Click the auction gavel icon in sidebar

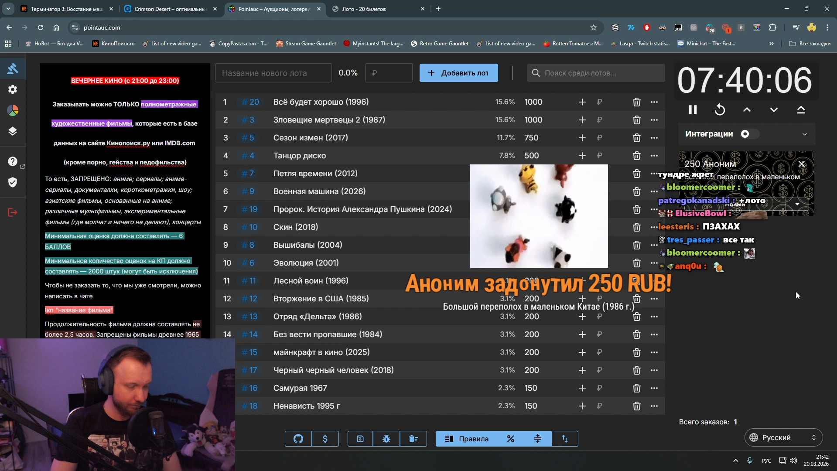click(13, 68)
